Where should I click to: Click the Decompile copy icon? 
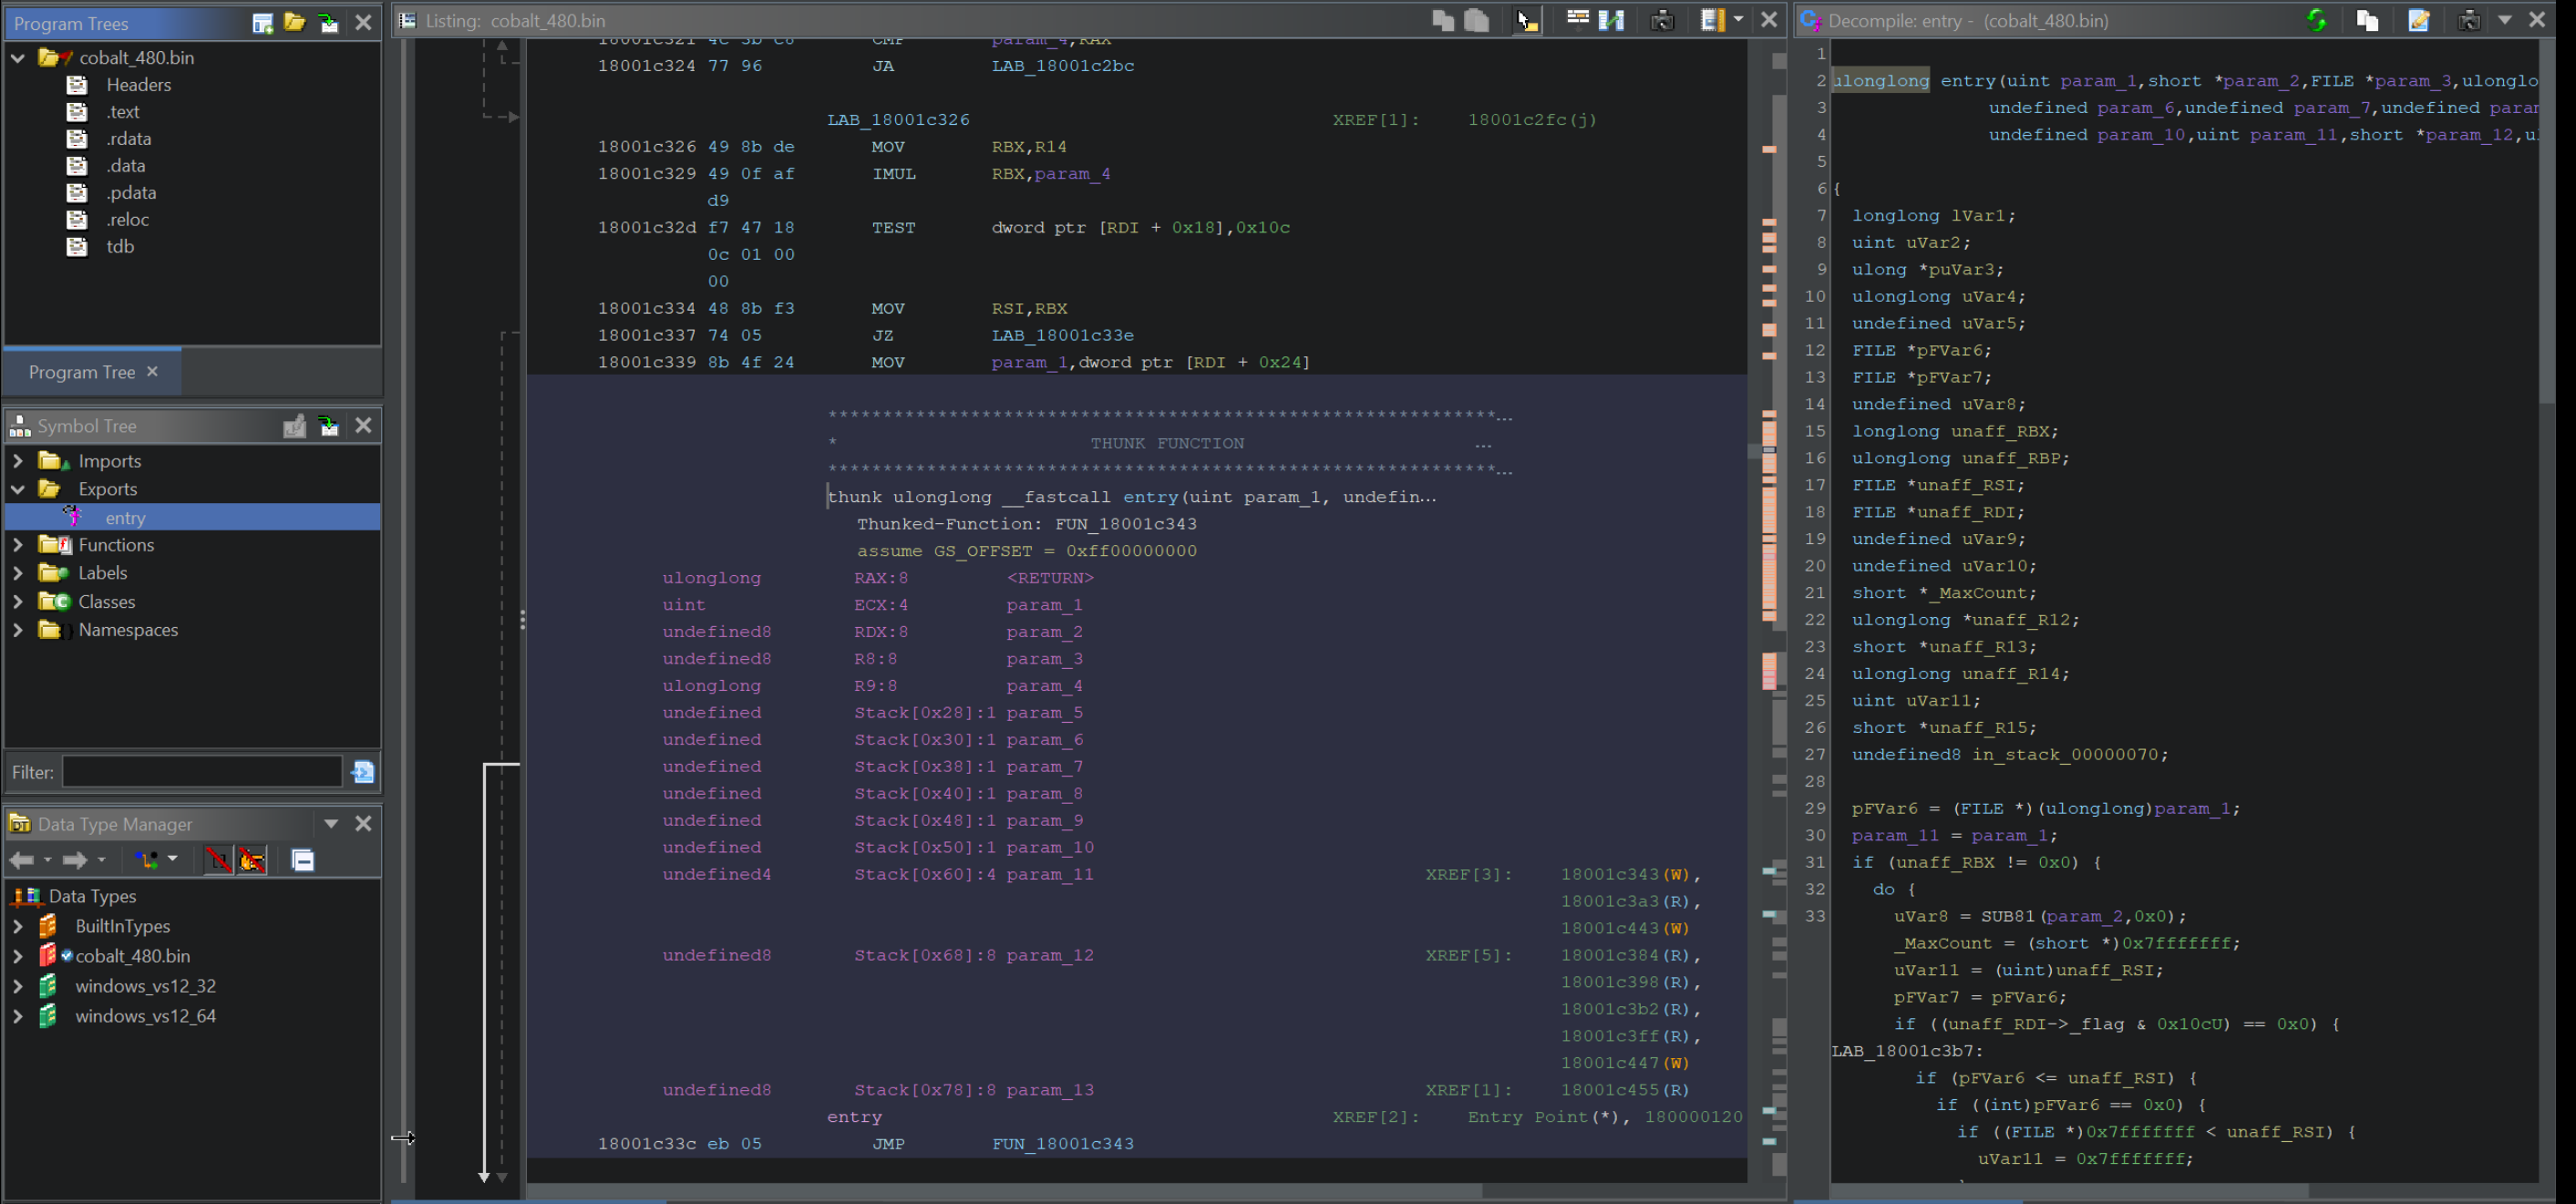pos(2367,20)
